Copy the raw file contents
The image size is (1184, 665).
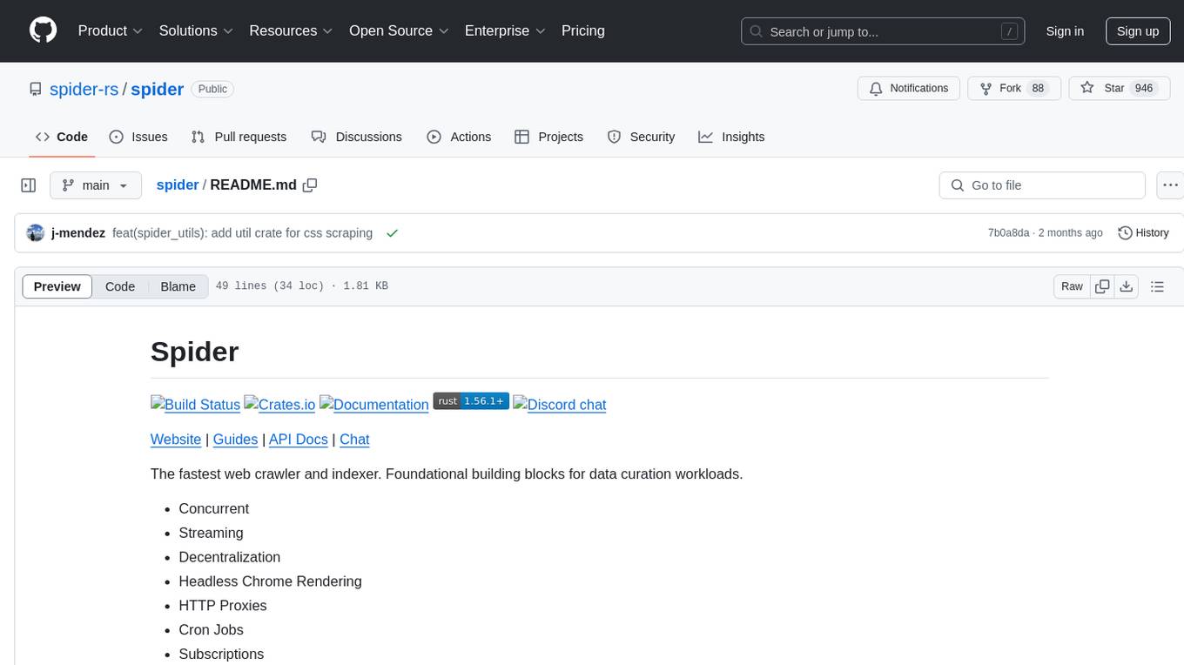(x=1102, y=286)
